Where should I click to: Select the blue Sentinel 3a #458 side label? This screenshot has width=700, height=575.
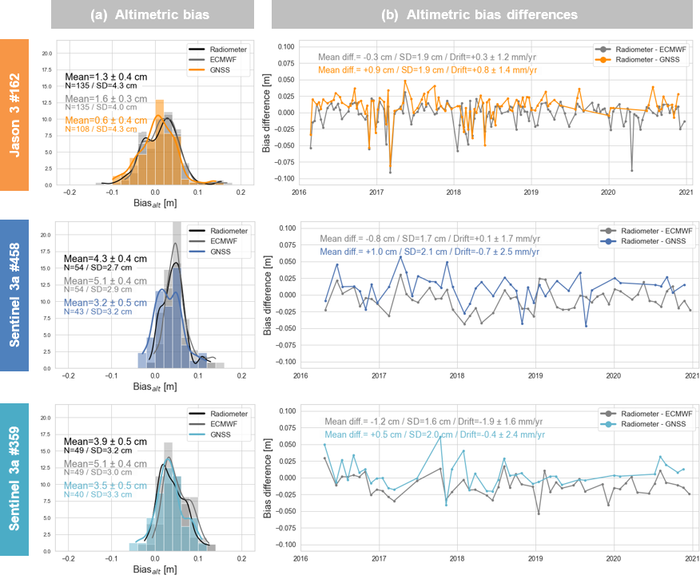[17, 295]
